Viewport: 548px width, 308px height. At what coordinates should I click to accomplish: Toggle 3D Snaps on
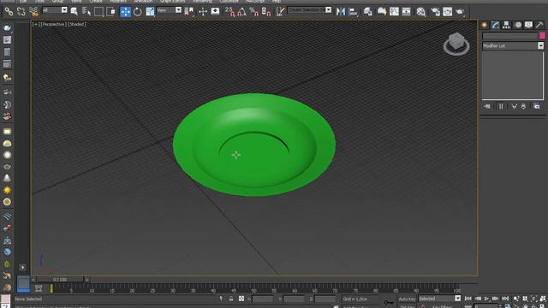tap(229, 12)
